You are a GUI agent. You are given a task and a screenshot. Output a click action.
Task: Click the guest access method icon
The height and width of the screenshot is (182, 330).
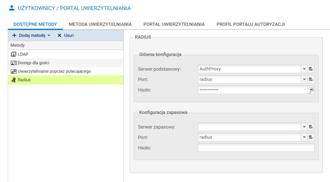(14, 63)
